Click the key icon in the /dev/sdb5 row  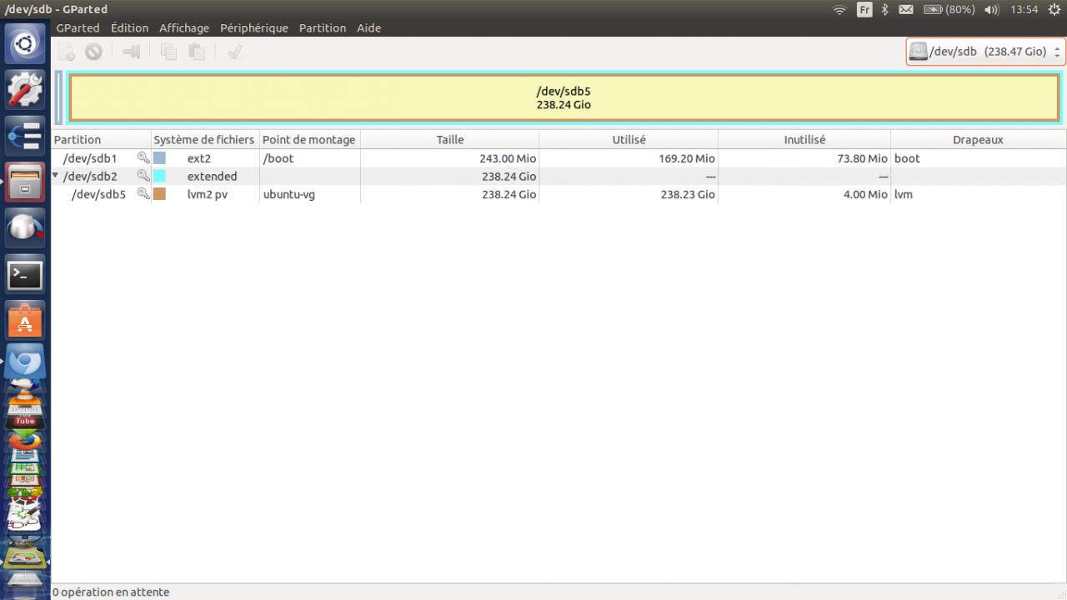[143, 194]
